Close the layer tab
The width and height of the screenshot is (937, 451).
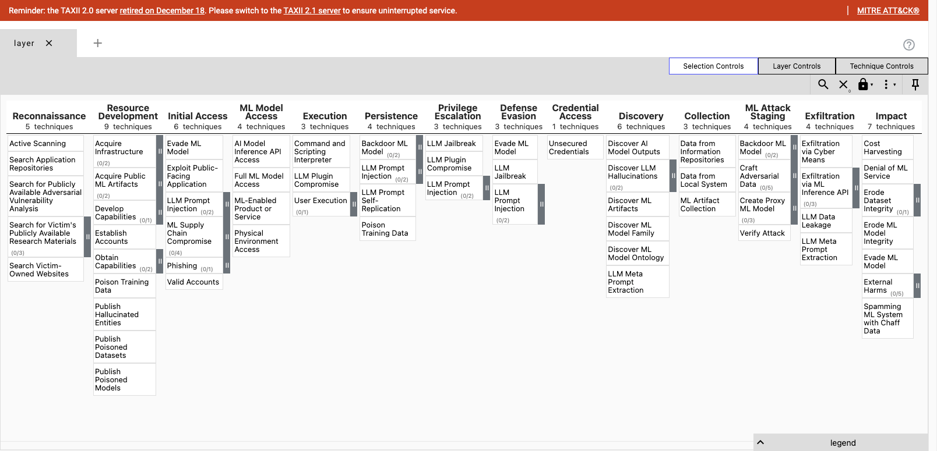pos(49,43)
